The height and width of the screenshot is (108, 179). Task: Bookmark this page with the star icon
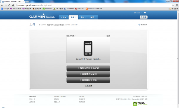coord(173,5)
